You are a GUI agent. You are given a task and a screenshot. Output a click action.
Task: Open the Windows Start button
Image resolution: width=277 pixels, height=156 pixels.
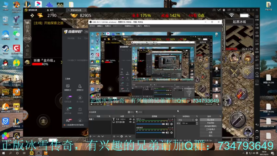[3, 153]
